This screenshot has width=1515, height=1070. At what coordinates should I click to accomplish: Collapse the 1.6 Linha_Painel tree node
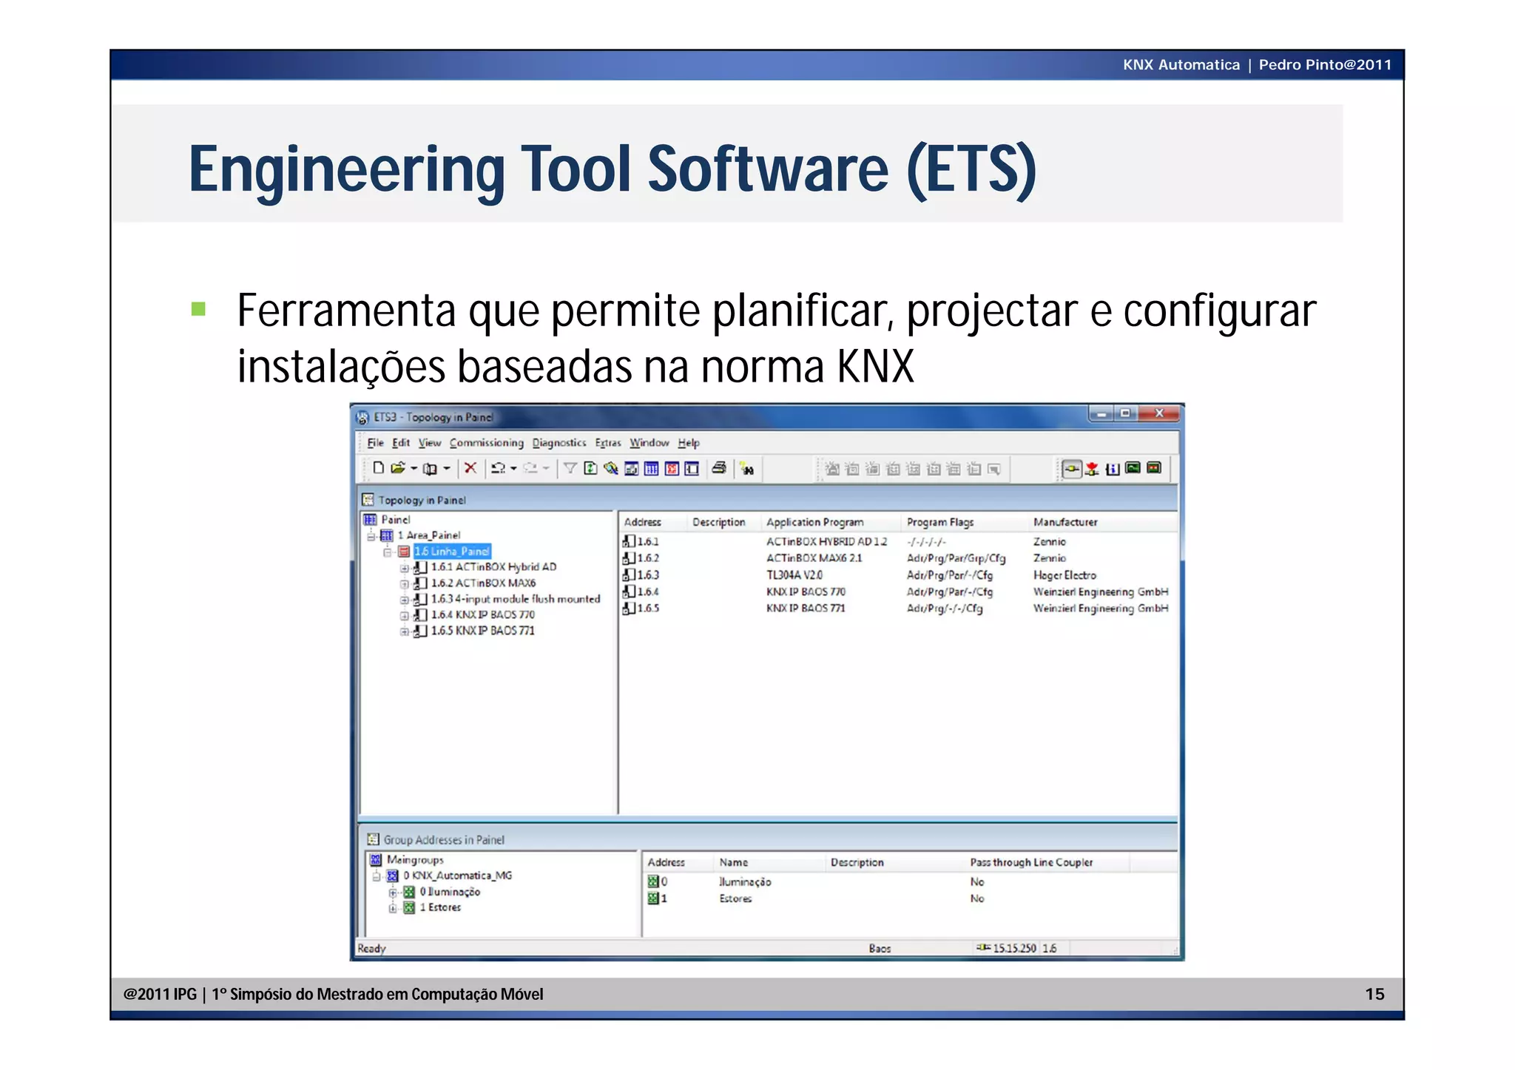click(388, 552)
